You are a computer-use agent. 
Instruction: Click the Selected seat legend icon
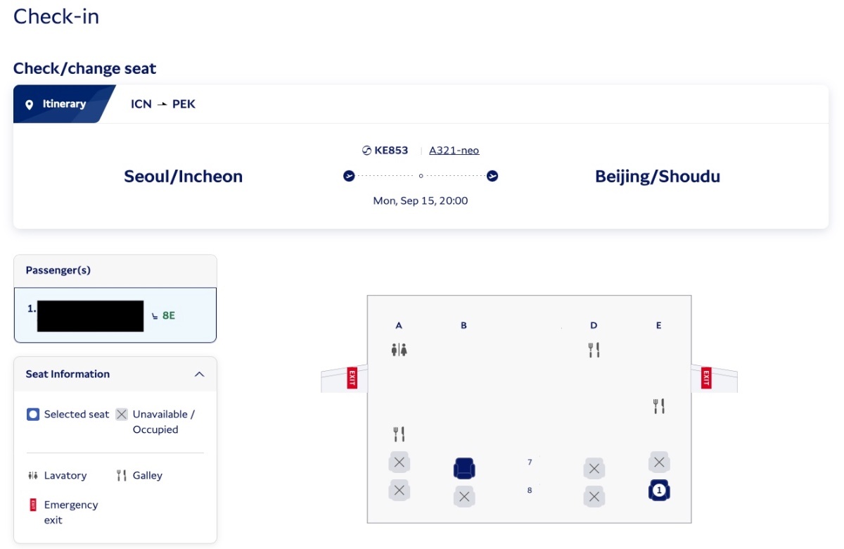(x=33, y=415)
